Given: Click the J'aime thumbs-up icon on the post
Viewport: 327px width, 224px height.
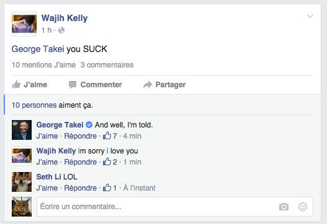Looking at the screenshot, I should (16, 85).
